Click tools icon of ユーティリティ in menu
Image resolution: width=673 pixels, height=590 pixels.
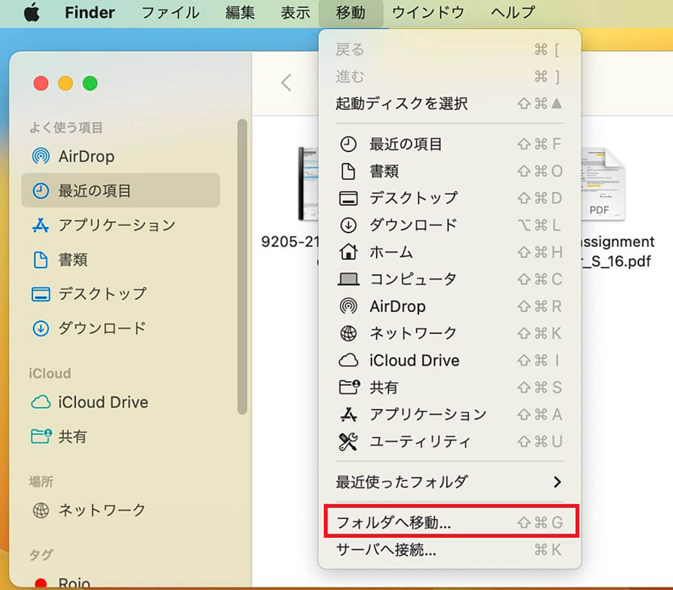tap(348, 441)
